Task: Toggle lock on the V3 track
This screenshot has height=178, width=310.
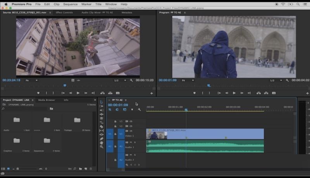Action: (x=115, y=121)
